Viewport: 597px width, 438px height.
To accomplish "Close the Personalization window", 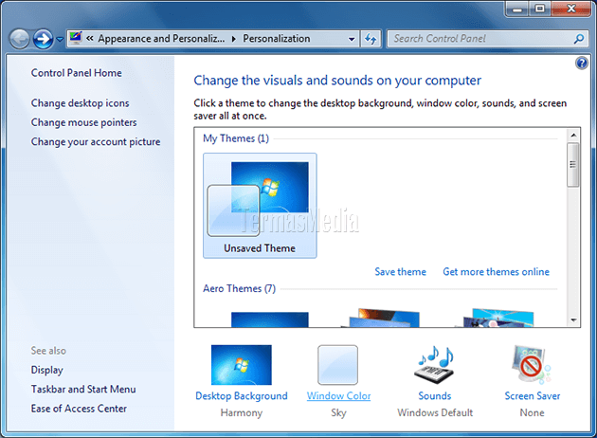I will point(570,9).
